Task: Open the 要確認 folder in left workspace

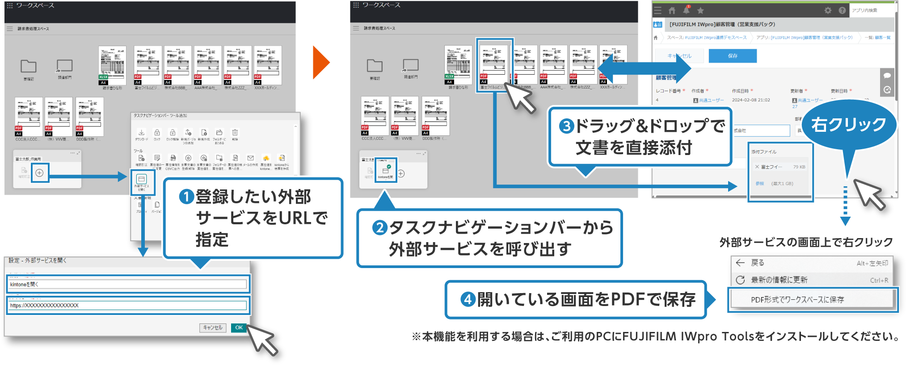Action: point(29,67)
